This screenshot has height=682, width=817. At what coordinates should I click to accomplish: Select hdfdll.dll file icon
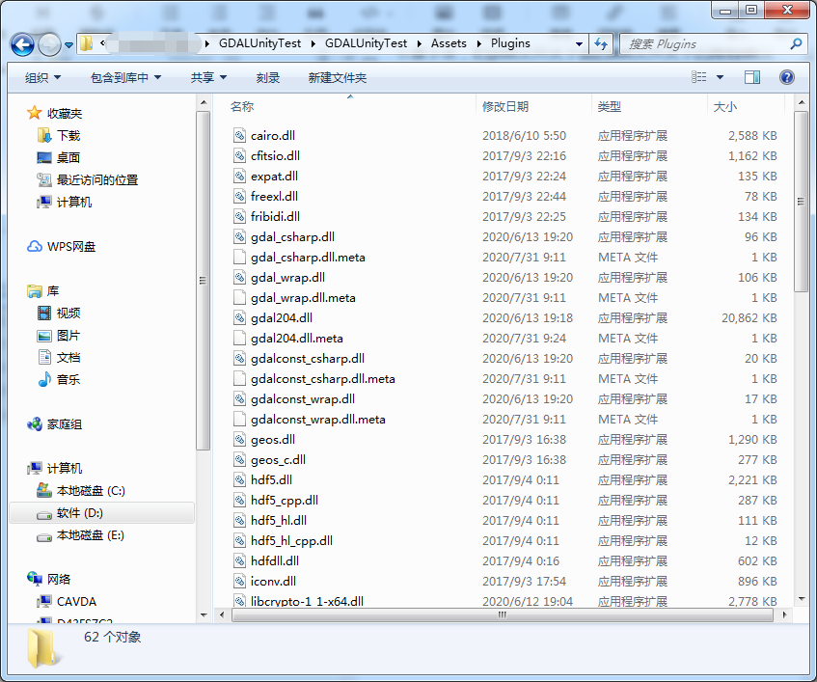tap(239, 561)
